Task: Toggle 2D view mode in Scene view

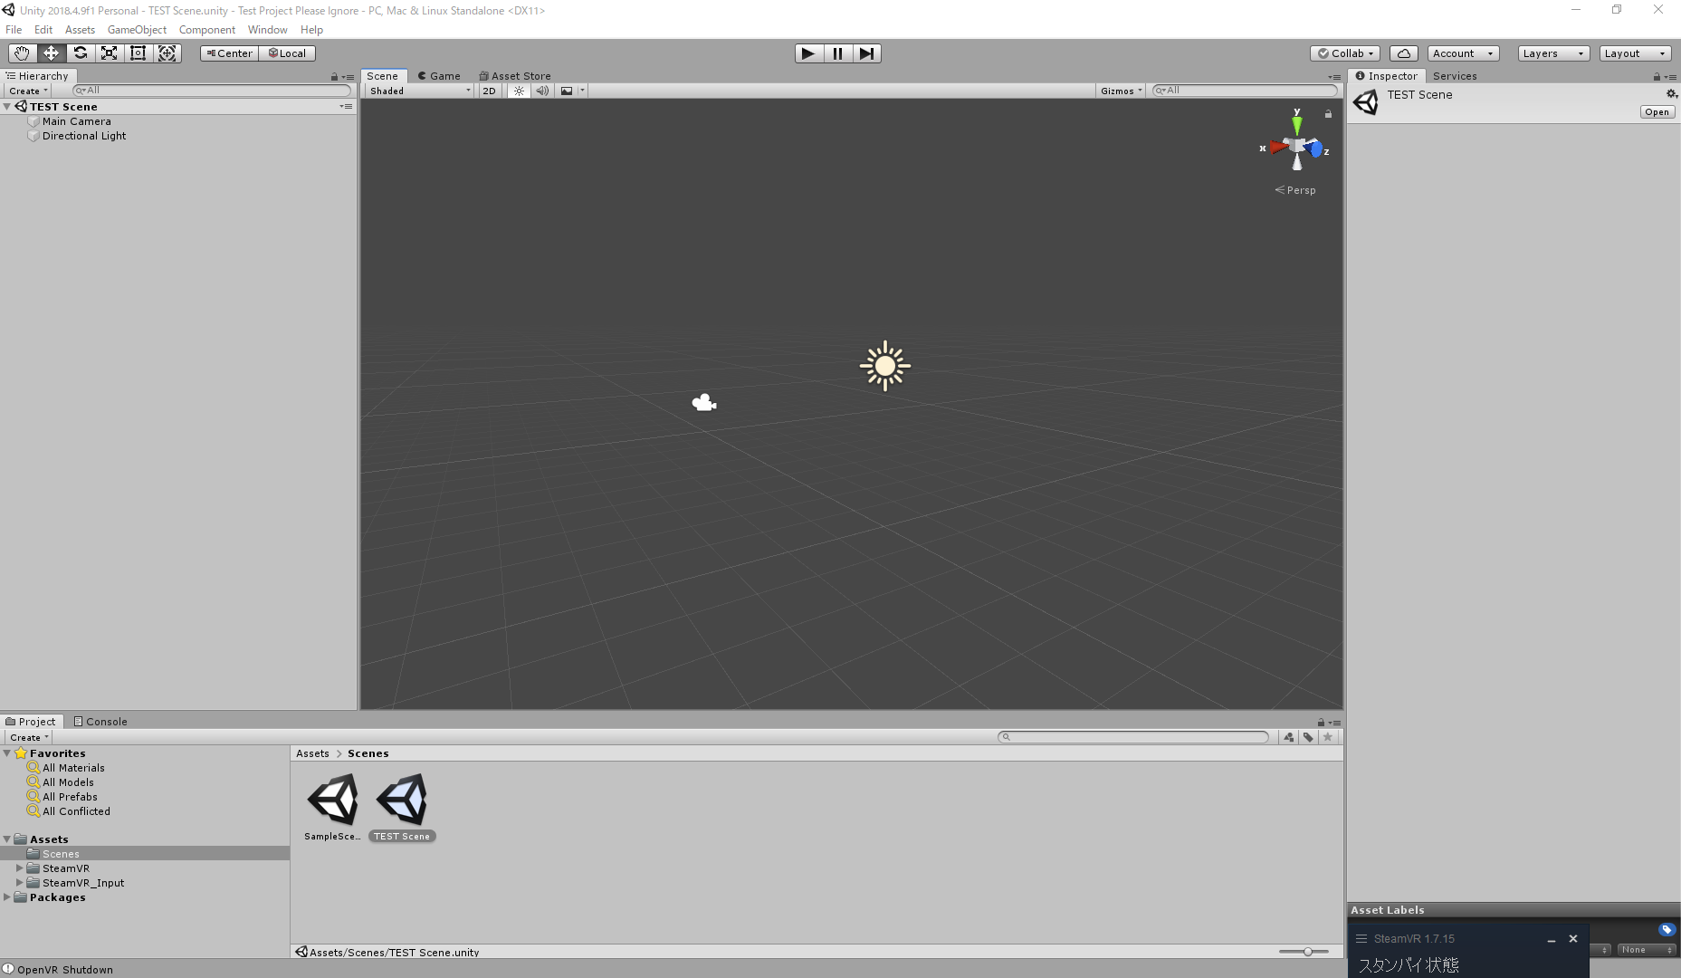Action: point(489,91)
